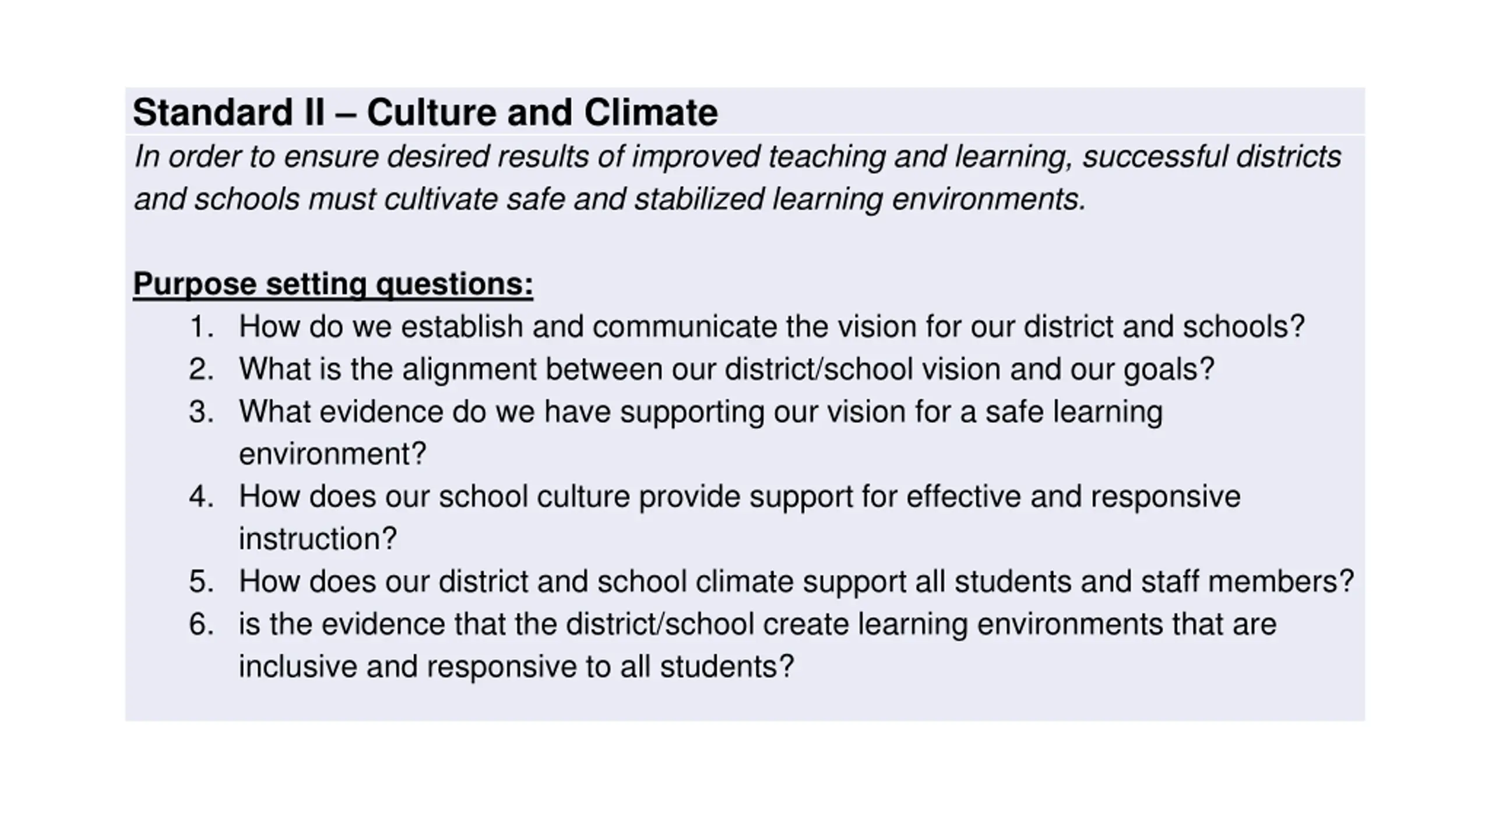Click the italic line ending "stabilized learning environments."

610,199
